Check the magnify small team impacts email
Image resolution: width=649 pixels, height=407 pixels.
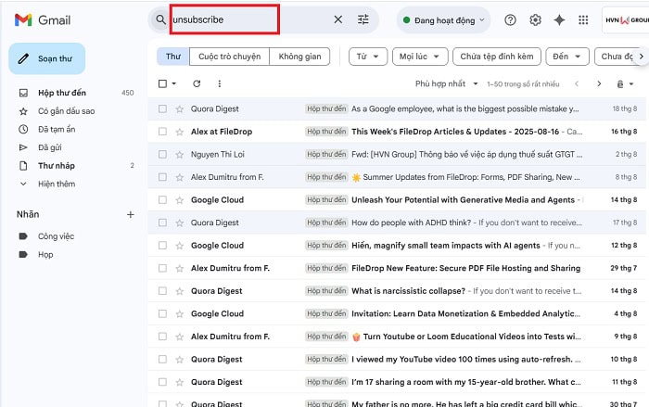[162, 246]
